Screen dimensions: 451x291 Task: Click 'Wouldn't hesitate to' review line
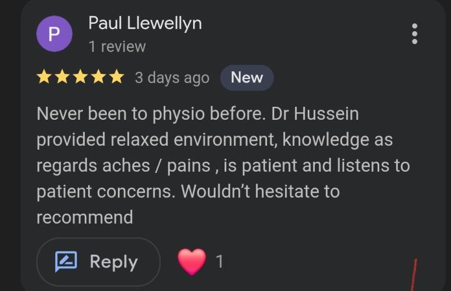tap(260, 192)
